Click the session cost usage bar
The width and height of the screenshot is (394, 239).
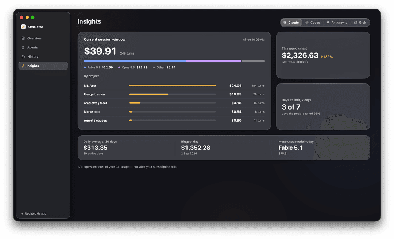174,61
